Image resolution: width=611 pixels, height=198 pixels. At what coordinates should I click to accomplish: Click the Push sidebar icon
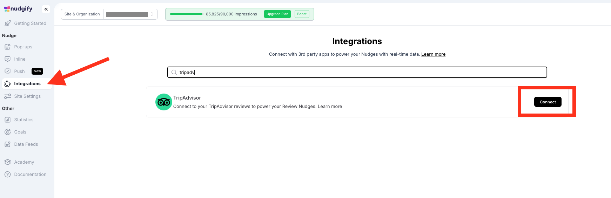point(7,71)
